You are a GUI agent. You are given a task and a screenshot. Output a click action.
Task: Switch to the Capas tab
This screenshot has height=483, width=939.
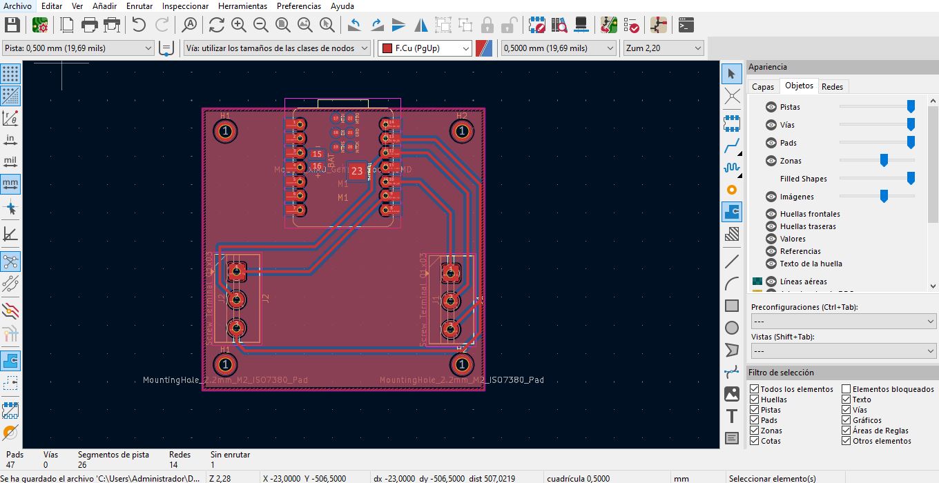[x=762, y=87]
